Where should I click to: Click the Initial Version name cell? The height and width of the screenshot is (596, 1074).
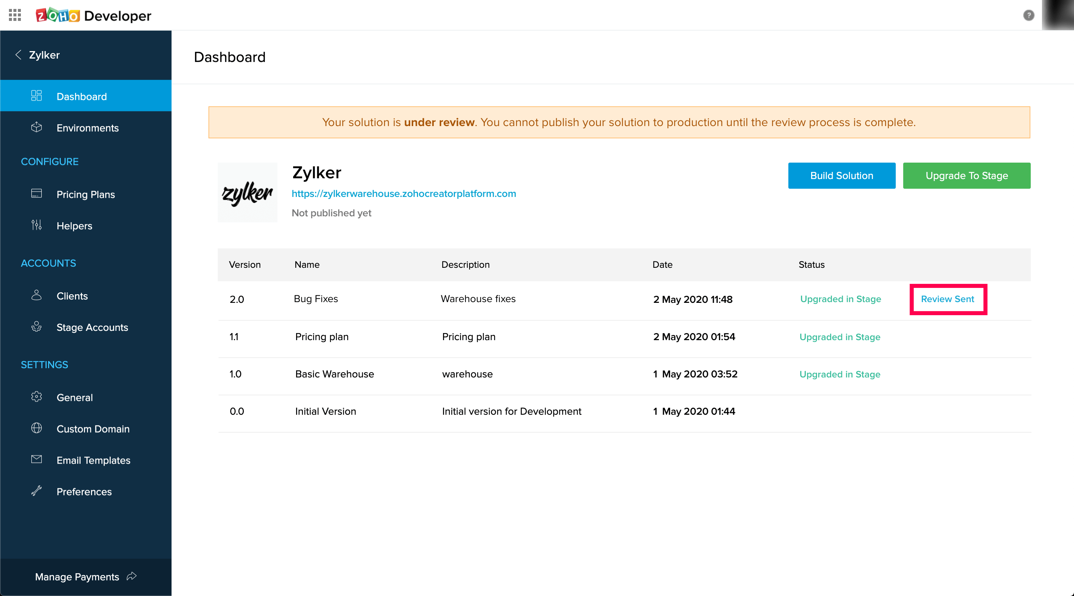point(326,411)
